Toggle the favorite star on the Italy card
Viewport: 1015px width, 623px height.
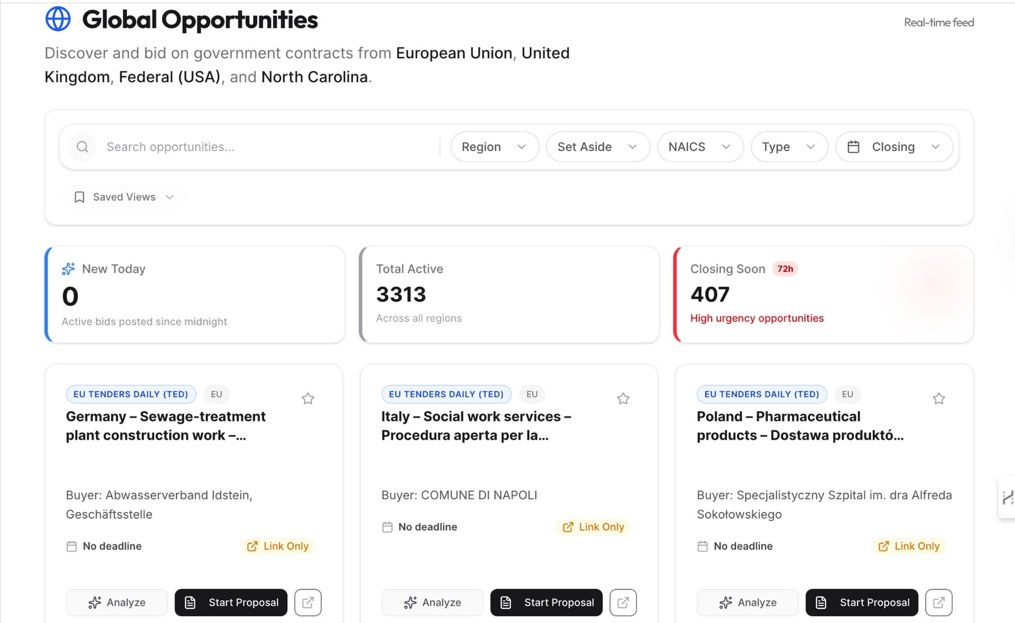click(x=623, y=398)
